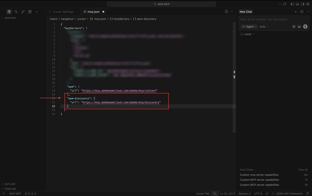Change UTF-8 file encoding
Image resolution: width=312 pixels, height=196 pixels.
(258, 194)
